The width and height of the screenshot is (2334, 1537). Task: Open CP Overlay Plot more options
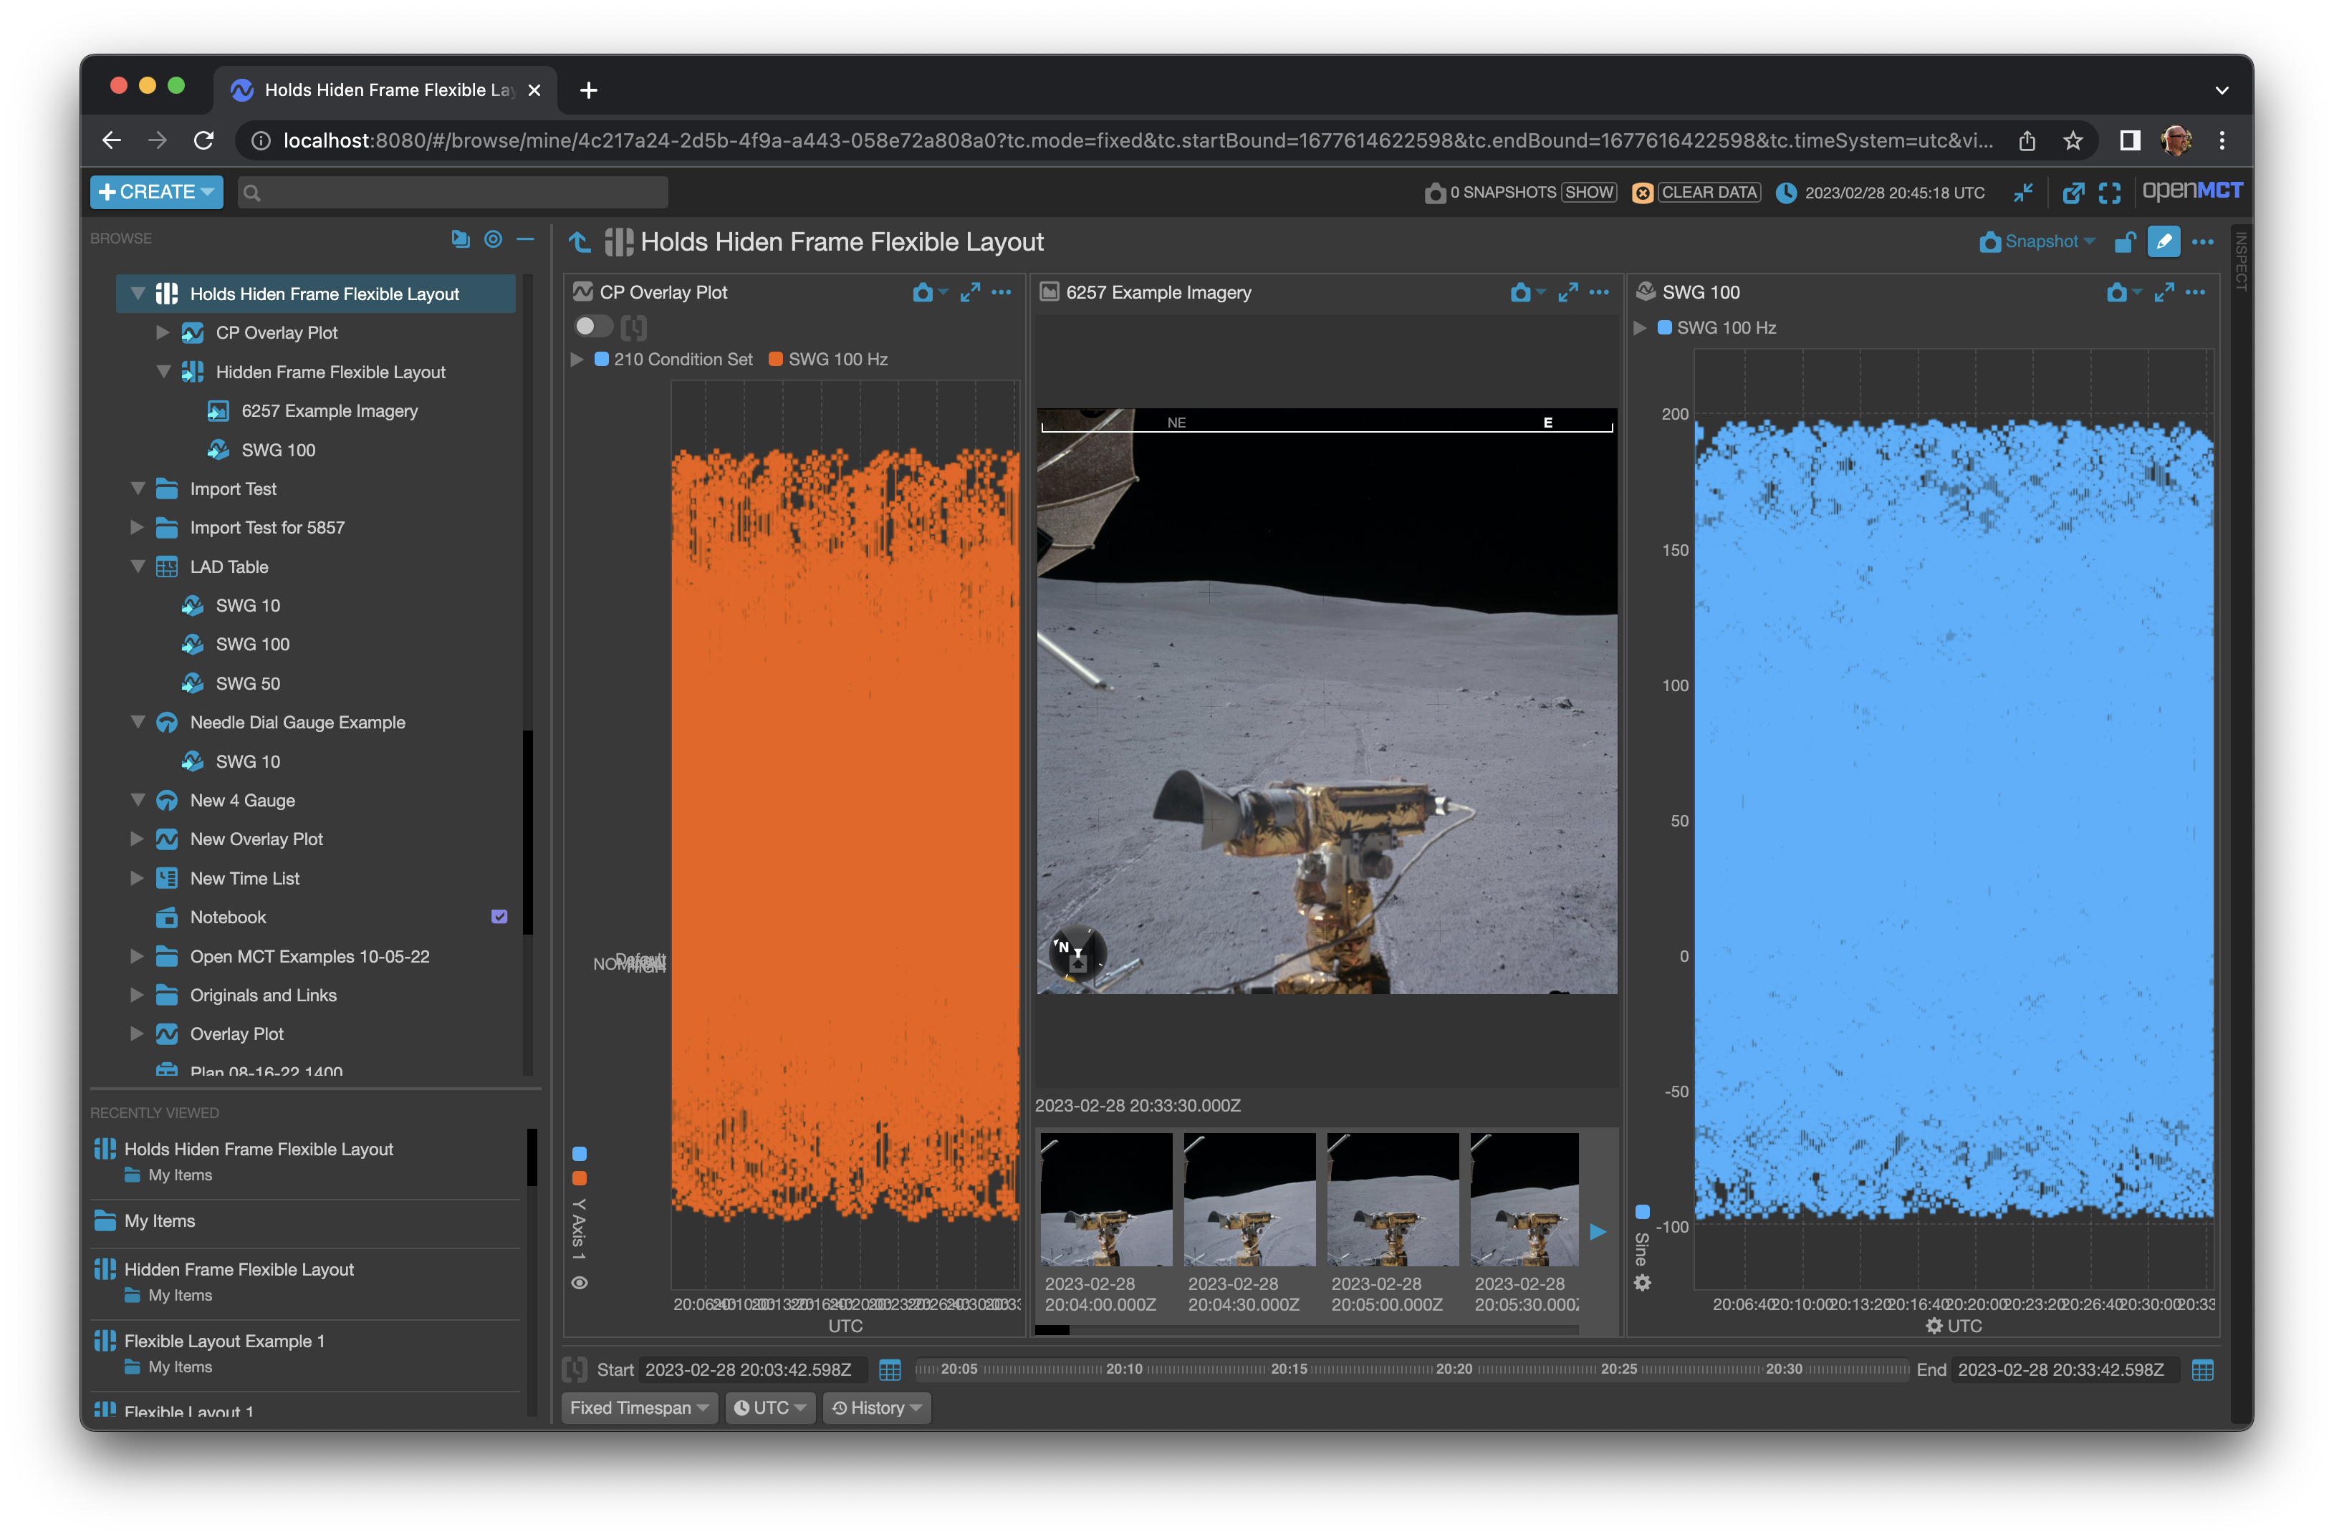[1002, 292]
